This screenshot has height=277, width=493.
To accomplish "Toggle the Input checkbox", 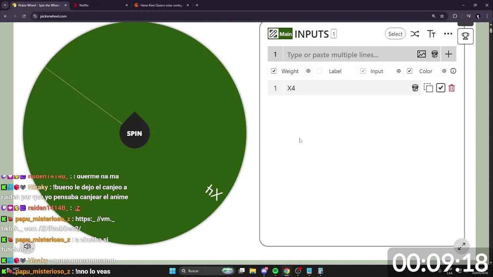I will [x=363, y=71].
